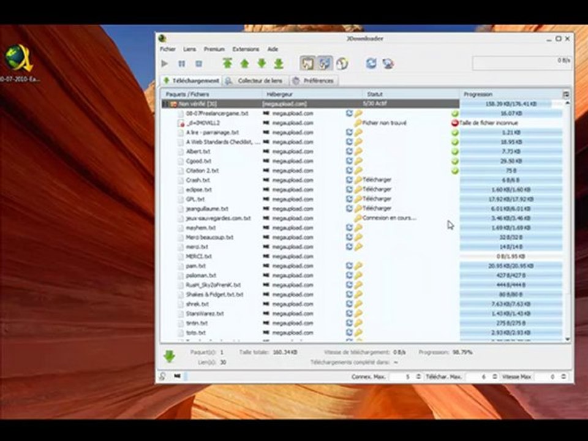Select the GPL.txt file row
This screenshot has height=441, width=588.
pos(362,199)
